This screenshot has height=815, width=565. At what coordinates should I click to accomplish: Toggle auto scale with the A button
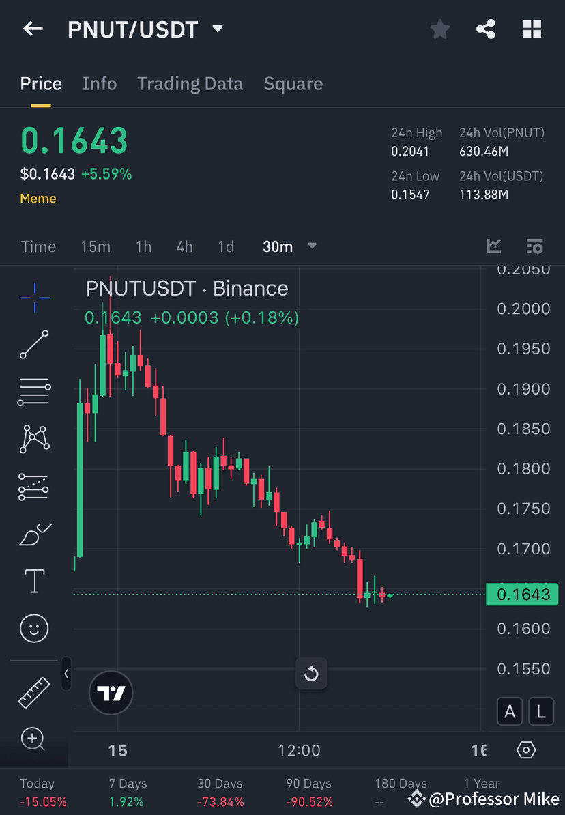pos(510,711)
